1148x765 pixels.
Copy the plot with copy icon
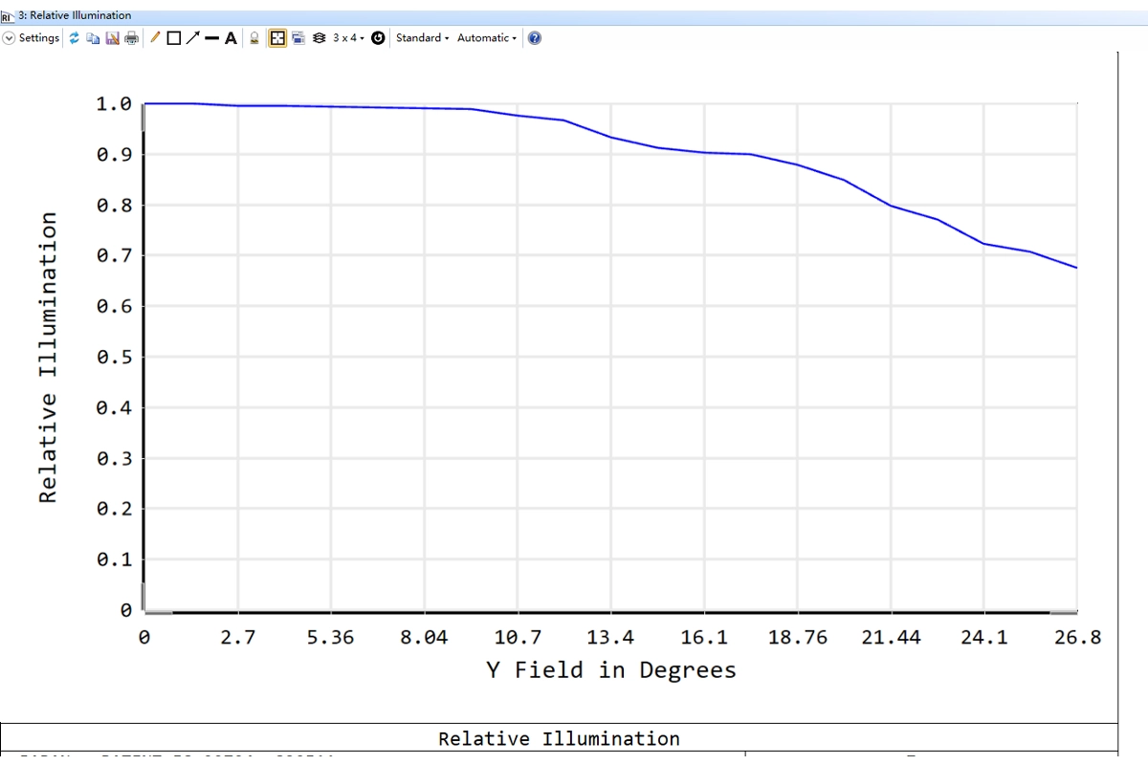pos(93,38)
